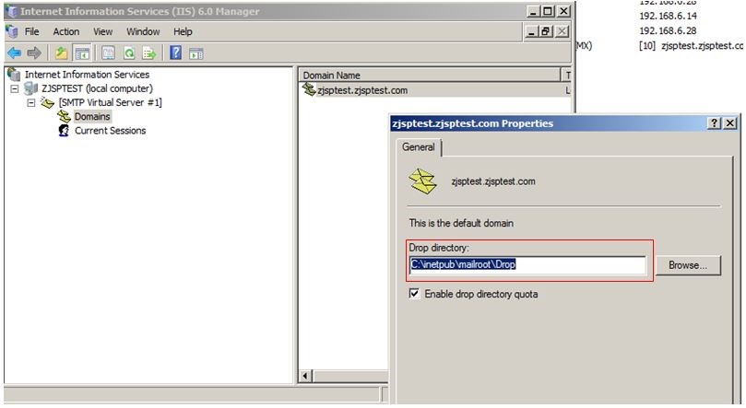
Task: Open the Help menu
Action: pos(183,32)
